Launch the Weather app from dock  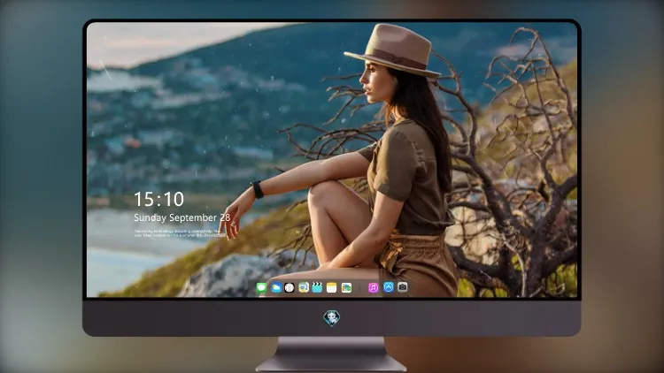[x=276, y=288]
